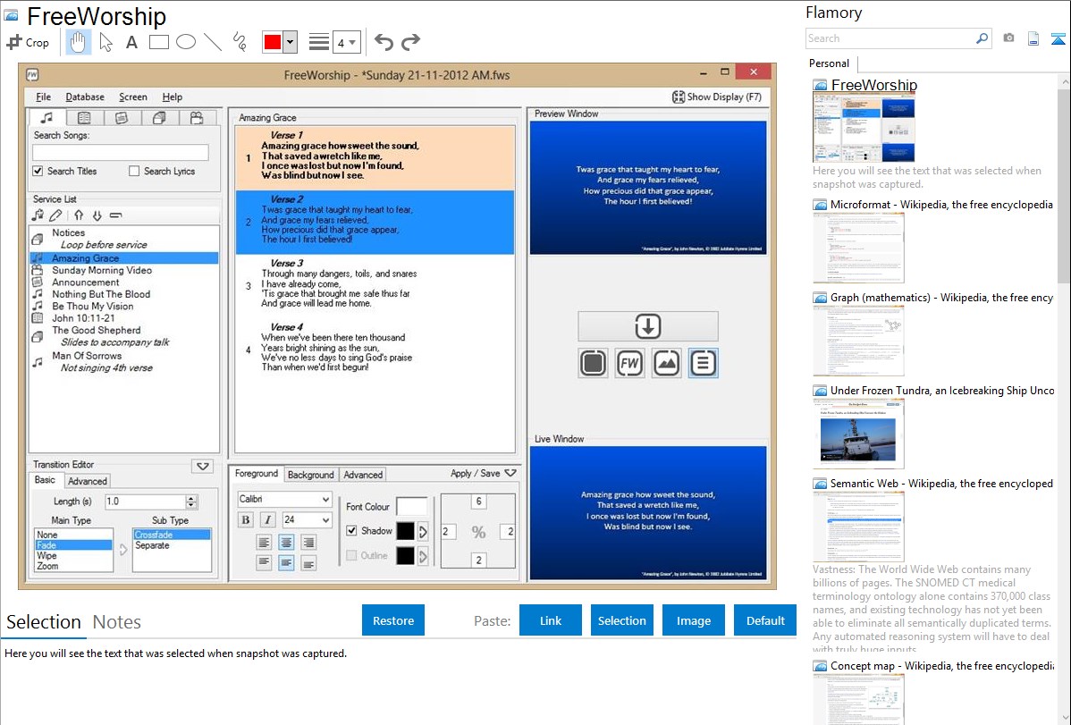Click the blank screen display button
The height and width of the screenshot is (725, 1071).
pyautogui.click(x=593, y=363)
